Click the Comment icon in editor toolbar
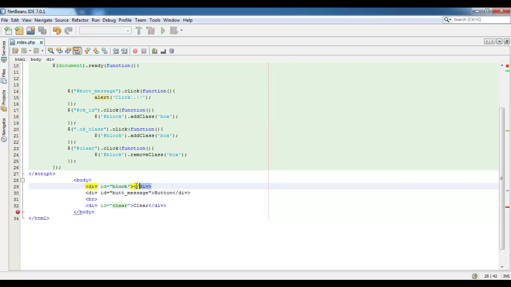This screenshot has height=287, width=511. tap(154, 51)
